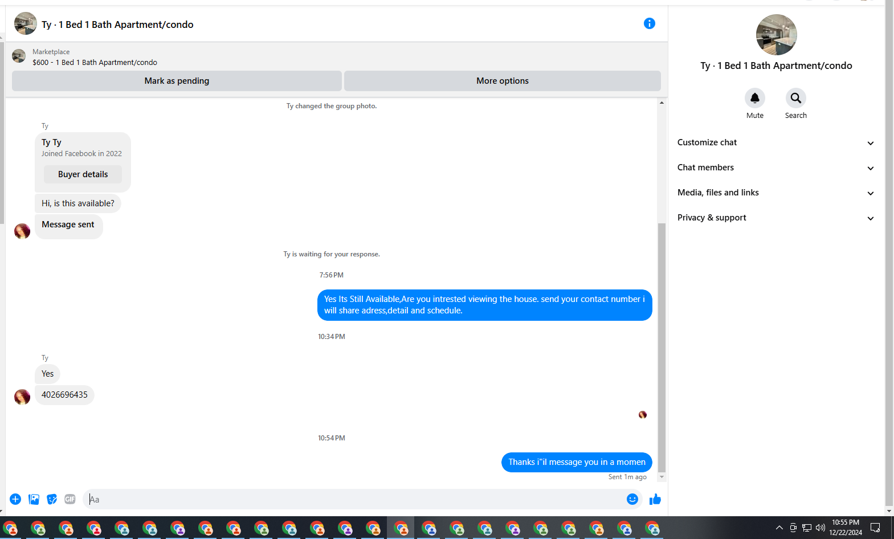Image resolution: width=894 pixels, height=539 pixels.
Task: Open more actions with the plus icon
Action: [15, 499]
